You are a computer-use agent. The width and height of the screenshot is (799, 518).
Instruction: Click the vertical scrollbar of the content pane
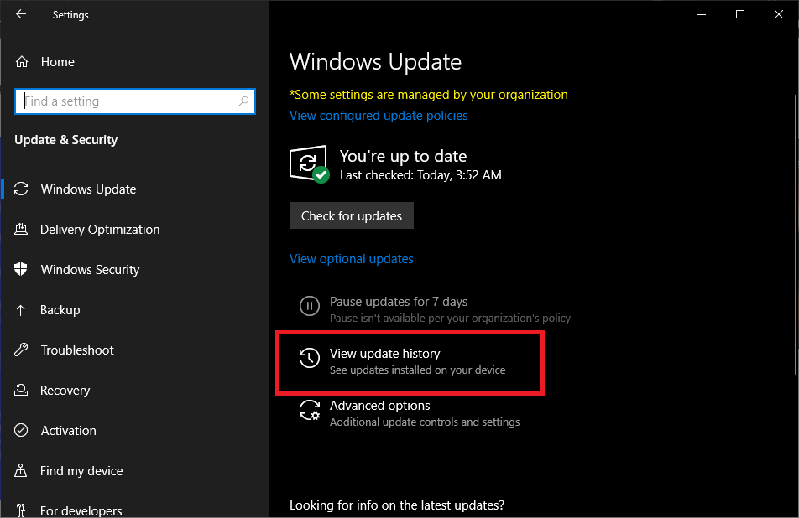click(x=796, y=234)
